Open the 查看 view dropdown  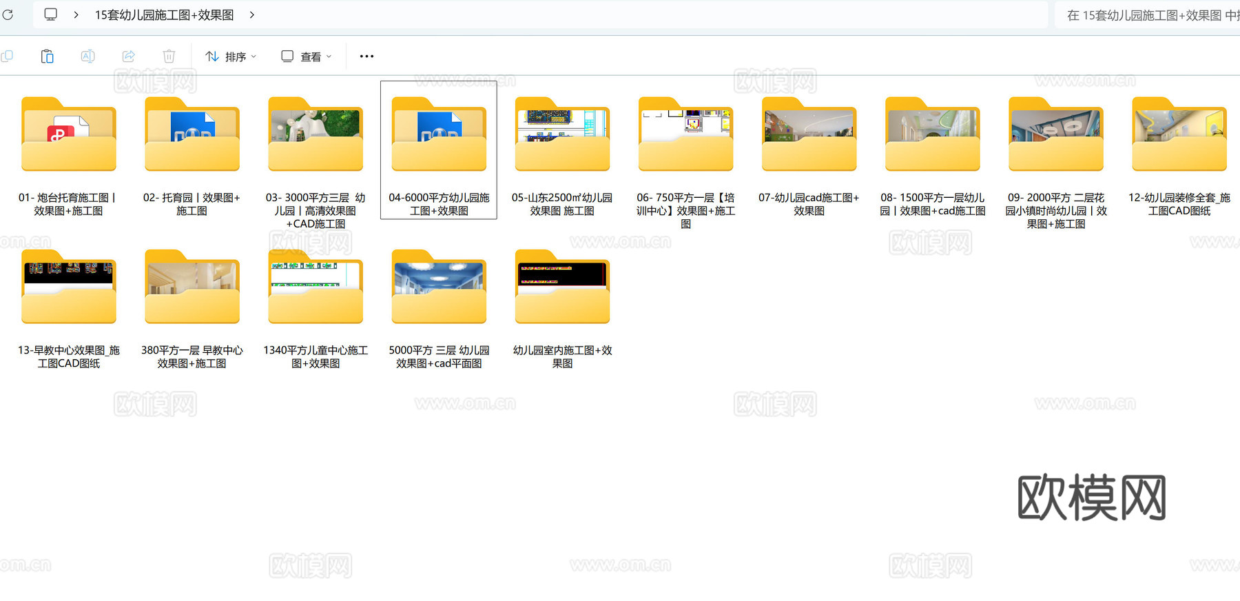(307, 57)
